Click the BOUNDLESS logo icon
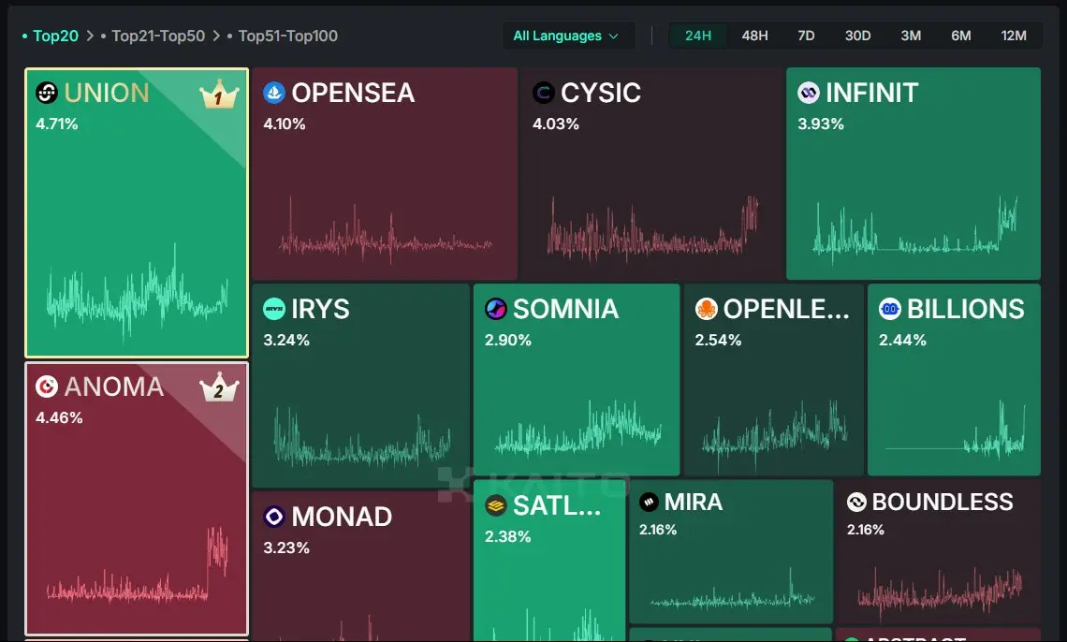The height and width of the screenshot is (642, 1067). click(856, 502)
